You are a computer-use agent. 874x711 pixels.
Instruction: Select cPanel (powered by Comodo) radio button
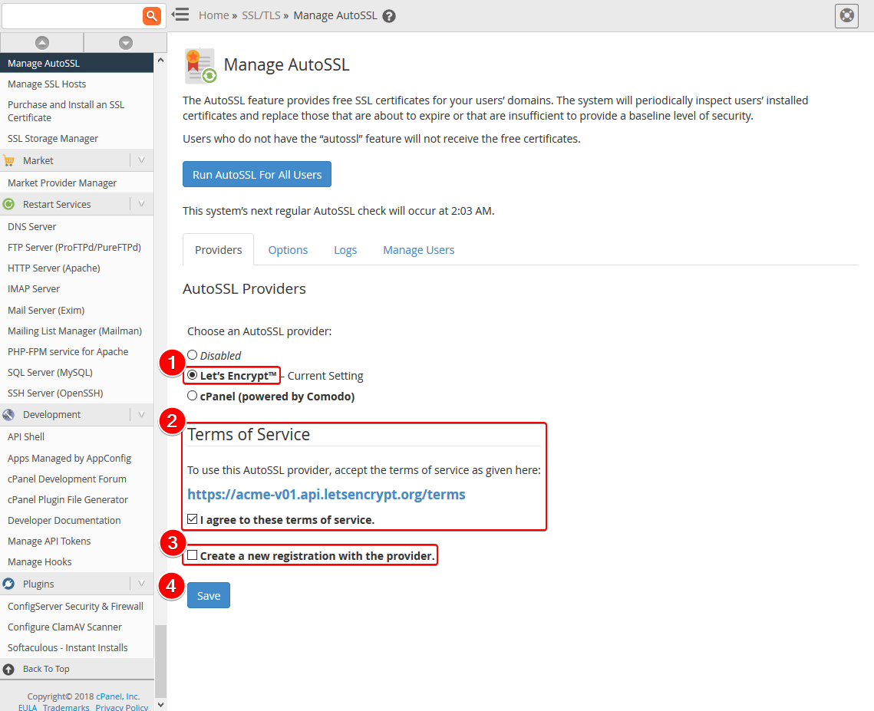pyautogui.click(x=193, y=396)
